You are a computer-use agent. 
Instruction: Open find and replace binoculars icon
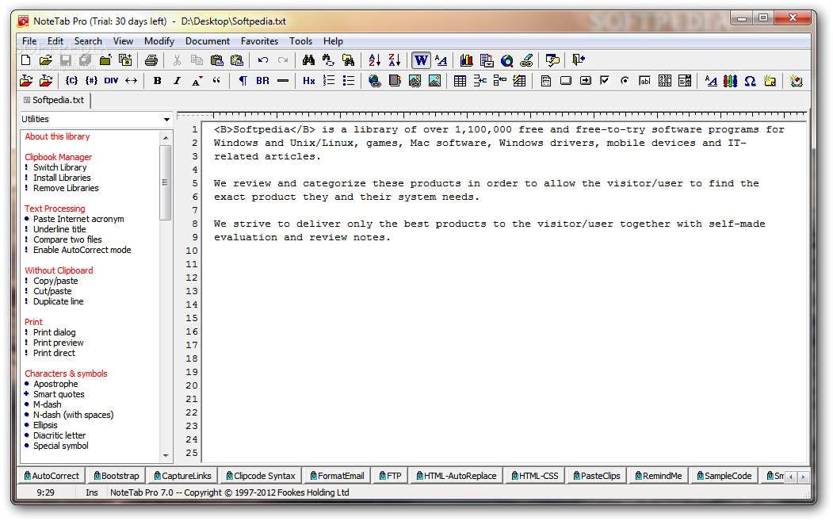point(328,60)
